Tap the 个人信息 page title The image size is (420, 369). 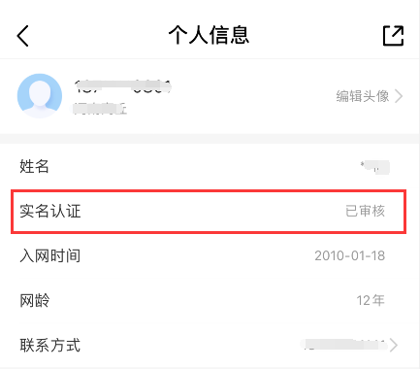[x=209, y=35]
